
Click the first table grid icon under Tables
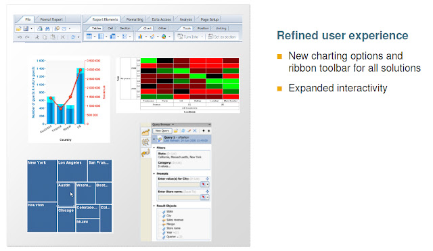tap(89, 37)
